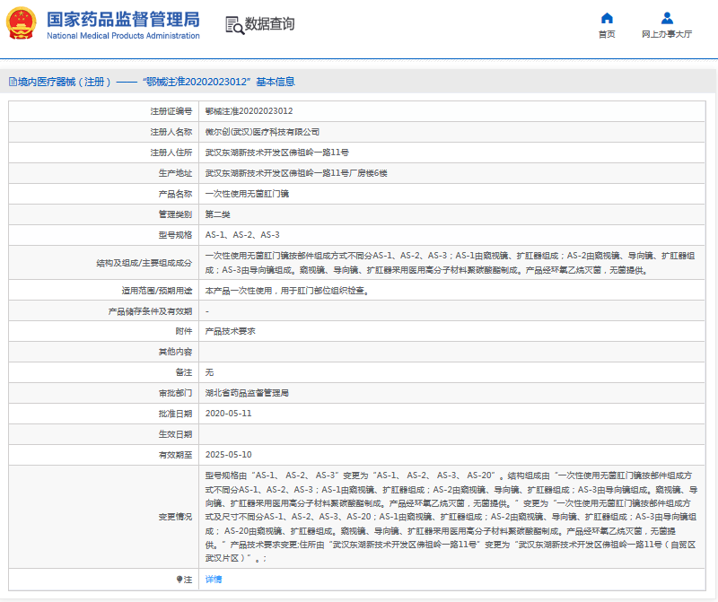Click the 网上办事大厅 text label
Image resolution: width=718 pixels, height=602 pixels.
click(667, 34)
